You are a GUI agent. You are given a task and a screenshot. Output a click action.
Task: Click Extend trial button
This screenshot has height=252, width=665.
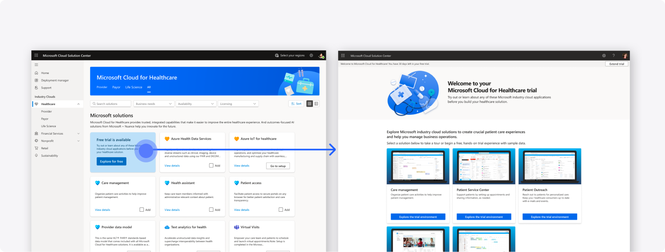617,64
